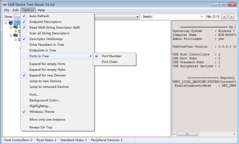Enable Endpoints in Tree

click(57, 50)
